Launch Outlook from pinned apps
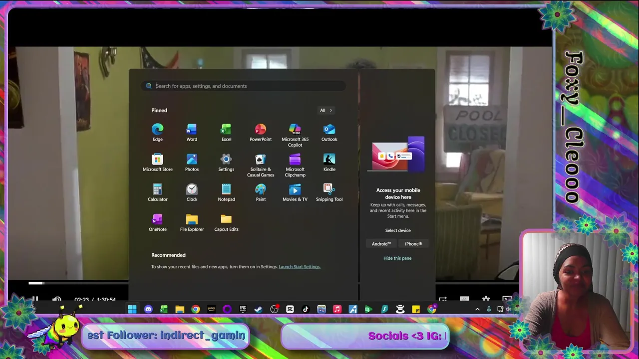Image resolution: width=639 pixels, height=359 pixels. click(329, 133)
